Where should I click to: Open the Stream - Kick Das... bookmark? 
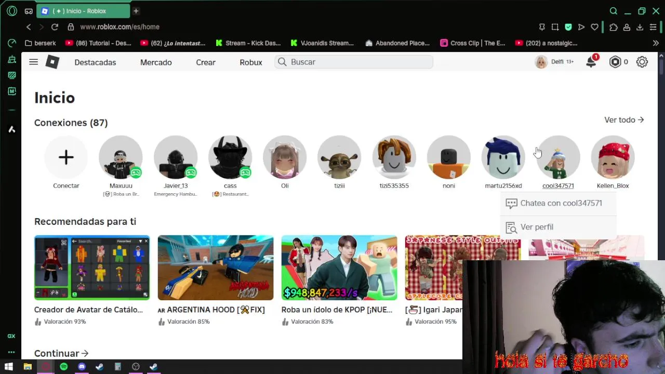pos(248,43)
